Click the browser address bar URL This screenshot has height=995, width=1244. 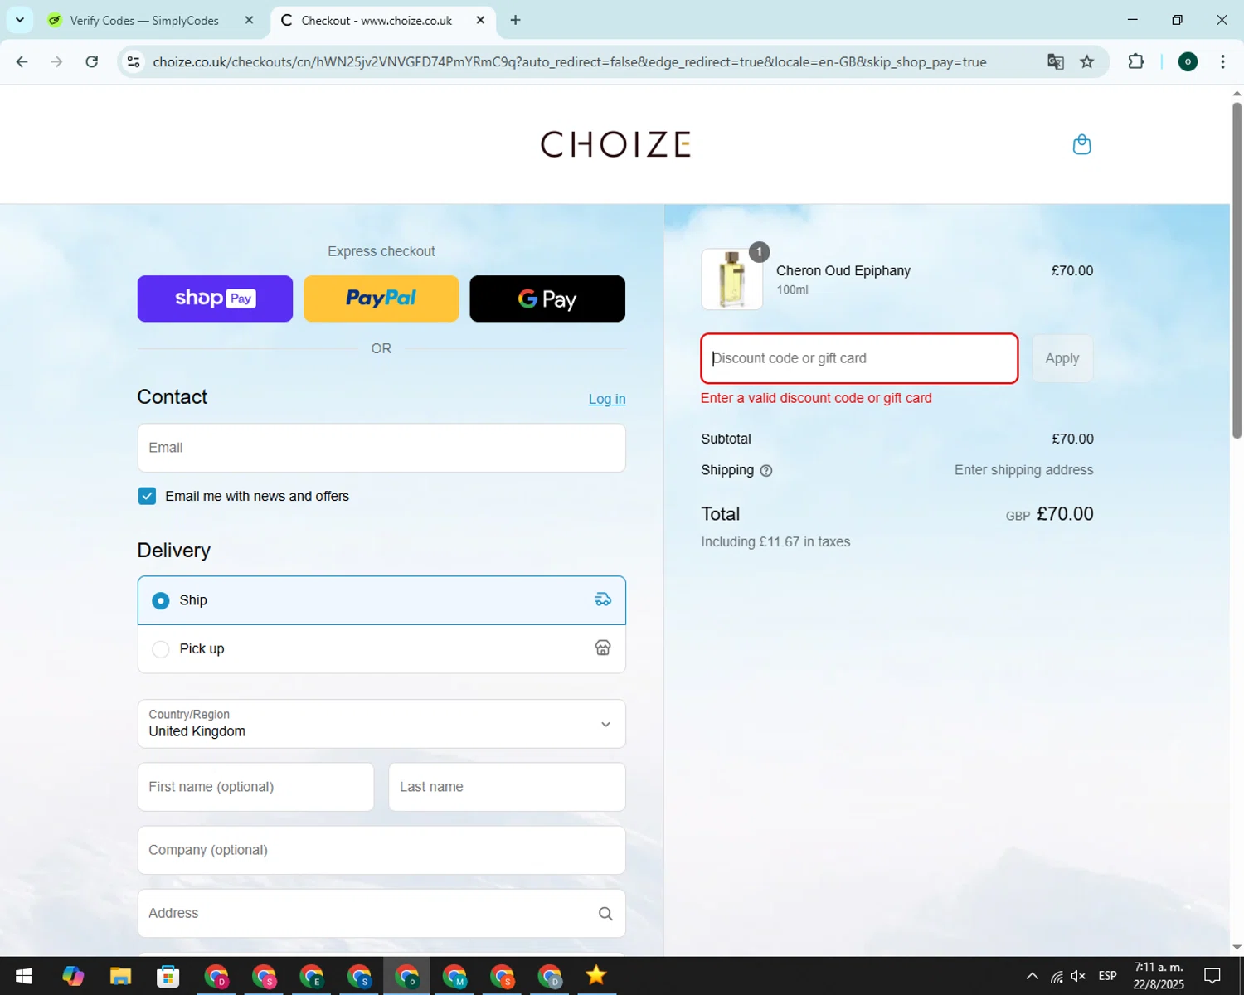coord(570,62)
